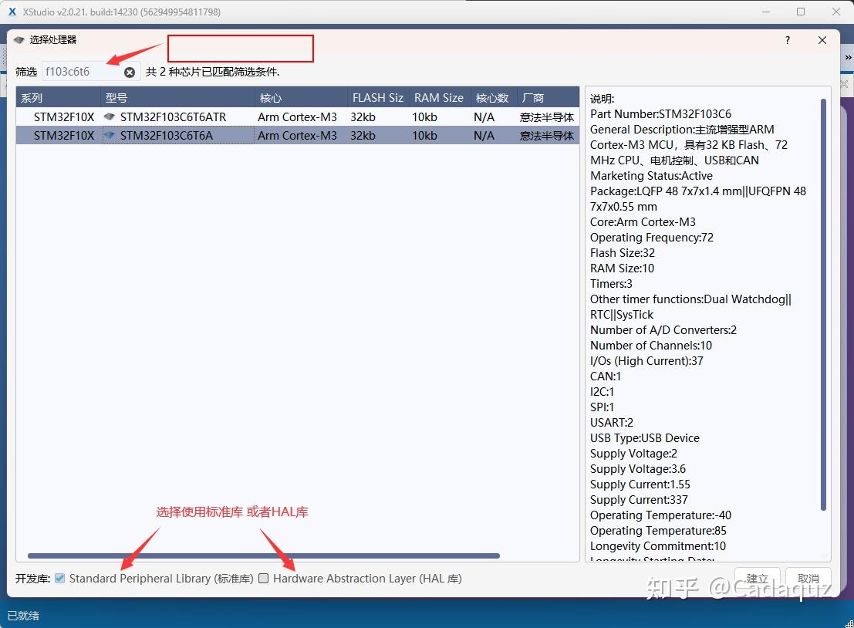854x628 pixels.
Task: Click the 取消 button
Action: (808, 579)
